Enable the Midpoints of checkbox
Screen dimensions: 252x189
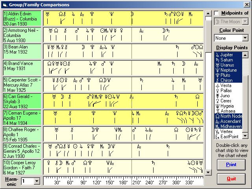click(217, 13)
